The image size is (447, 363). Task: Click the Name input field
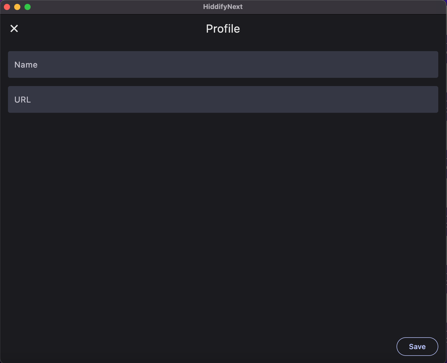click(223, 64)
